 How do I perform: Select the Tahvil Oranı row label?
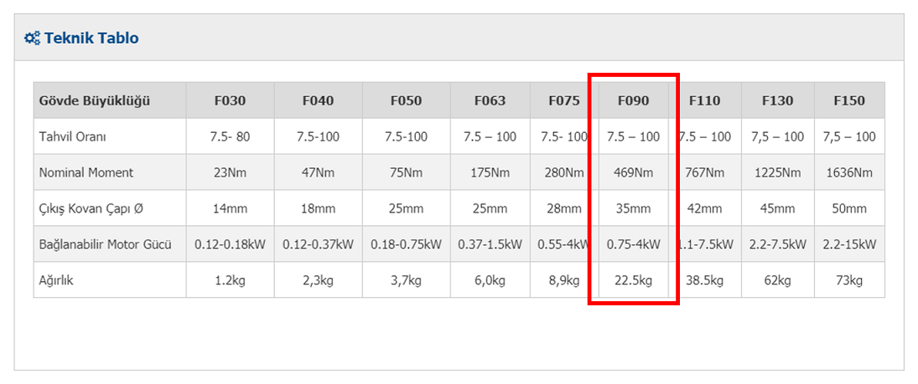pyautogui.click(x=73, y=136)
